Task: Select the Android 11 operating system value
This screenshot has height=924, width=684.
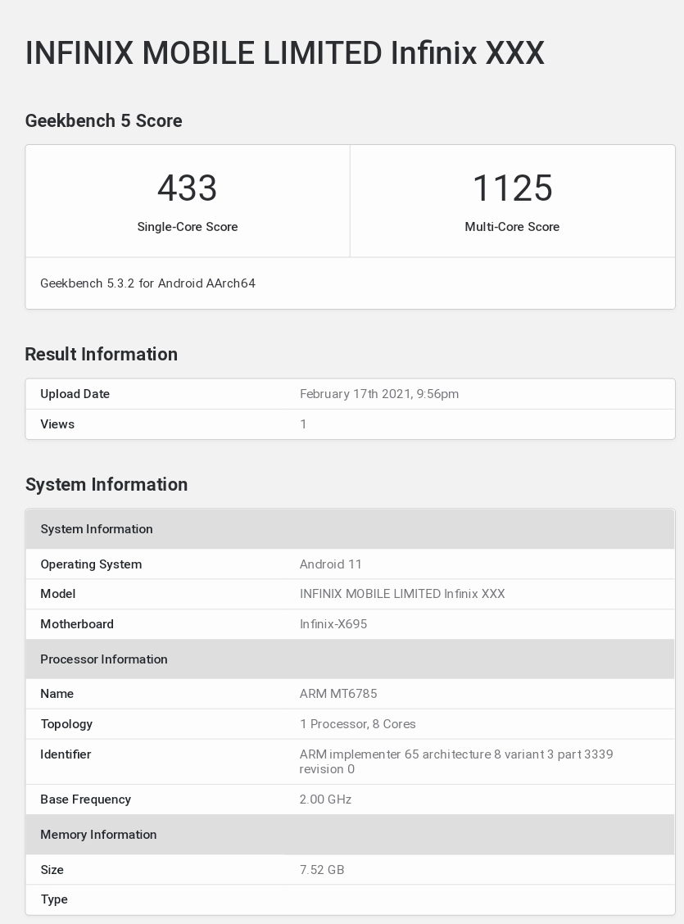Action: [x=330, y=564]
